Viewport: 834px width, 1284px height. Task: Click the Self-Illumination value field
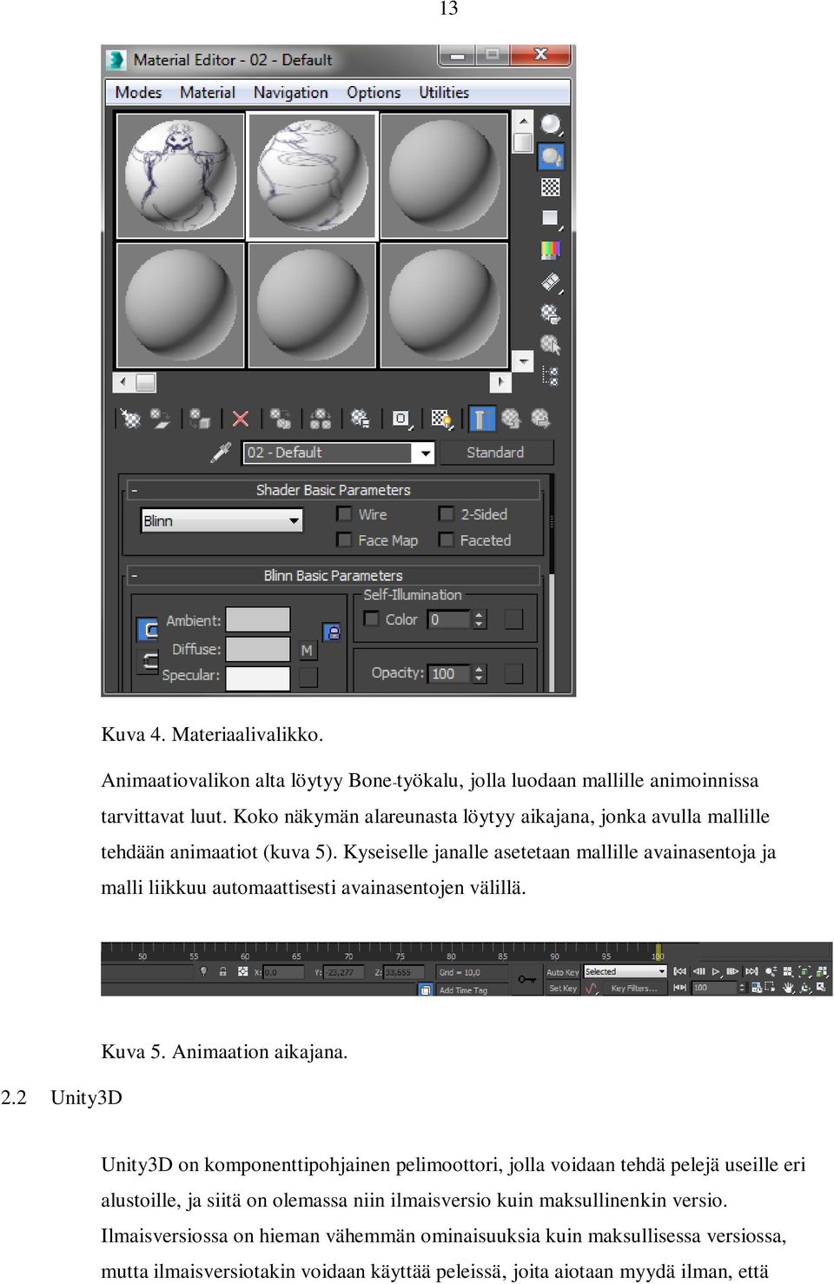[449, 619]
